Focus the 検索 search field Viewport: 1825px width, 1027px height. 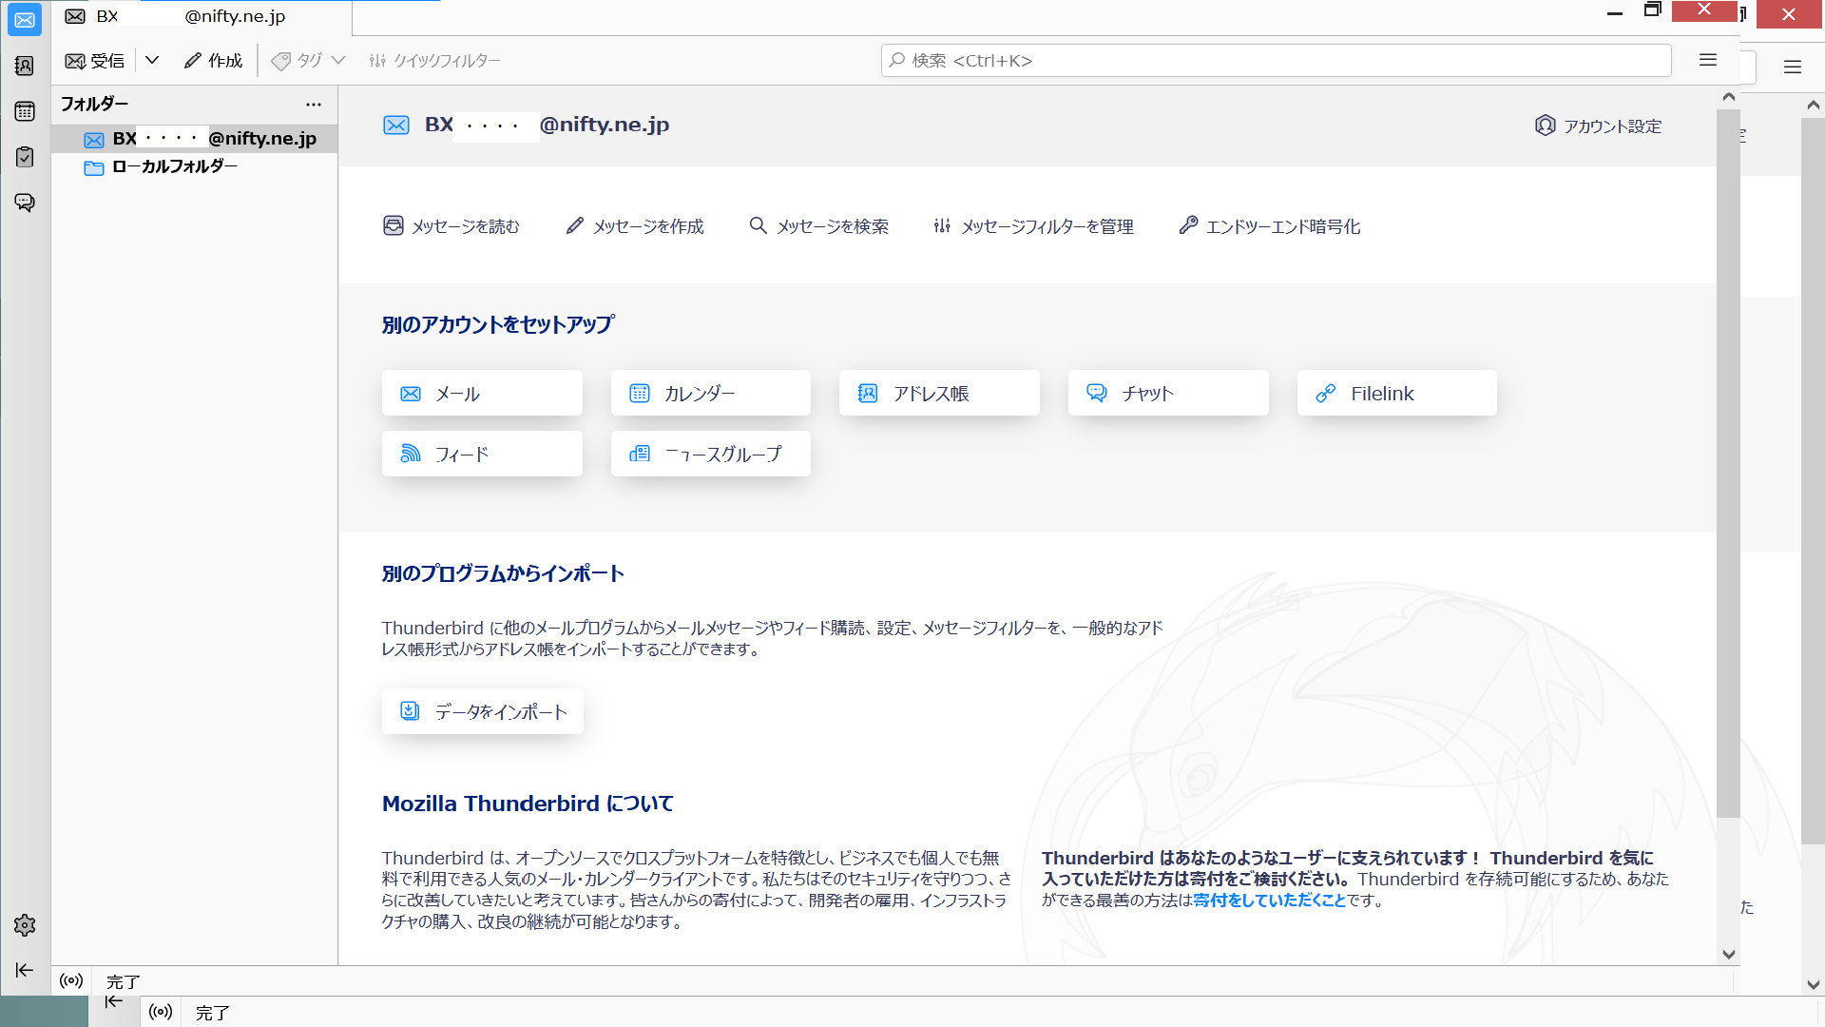pyautogui.click(x=1276, y=61)
